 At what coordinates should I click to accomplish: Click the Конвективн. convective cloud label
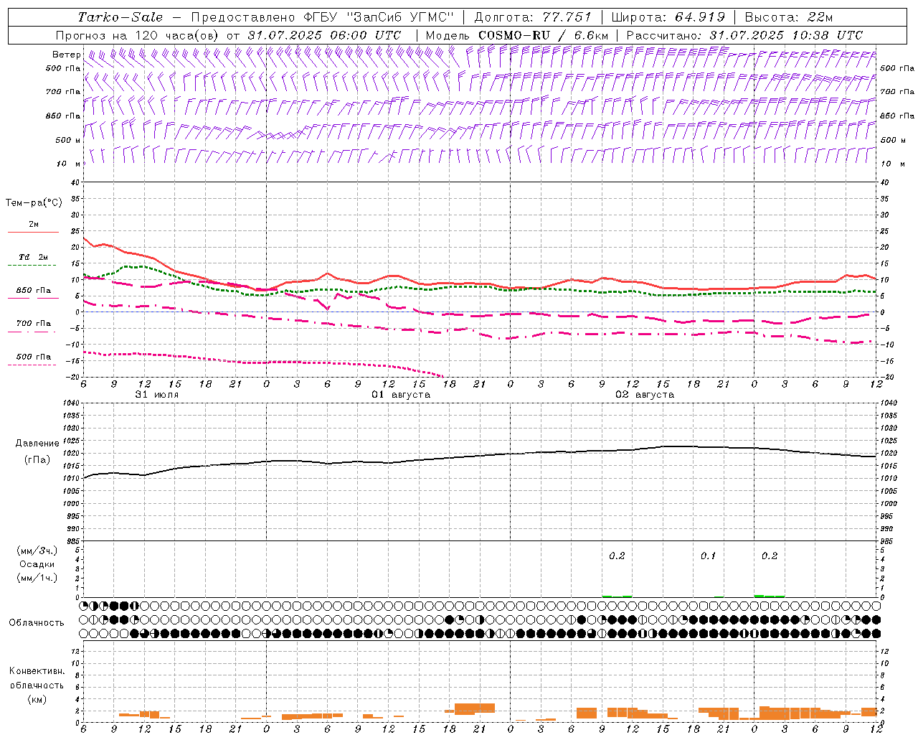37,671
